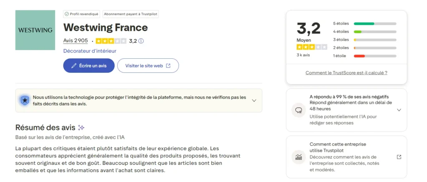This screenshot has height=182, width=427.
Task: Click the info icon next to the 3,2 rating
Action: (141, 41)
